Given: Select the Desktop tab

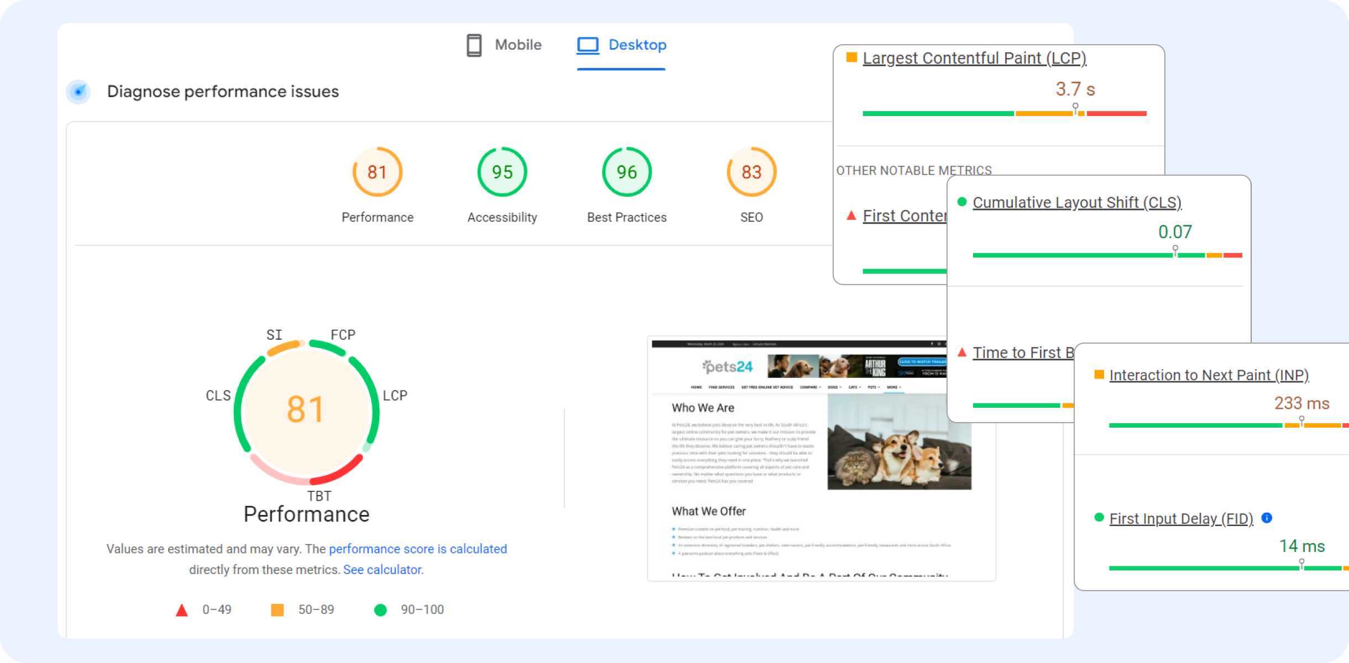Looking at the screenshot, I should [x=637, y=45].
